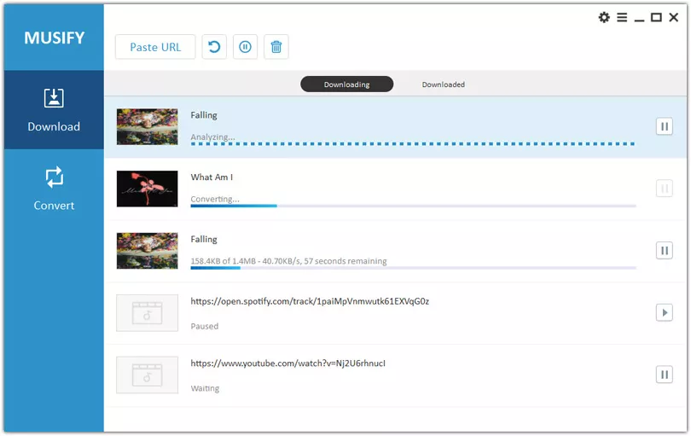
Task: Select the Downloading tab
Action: click(x=346, y=84)
